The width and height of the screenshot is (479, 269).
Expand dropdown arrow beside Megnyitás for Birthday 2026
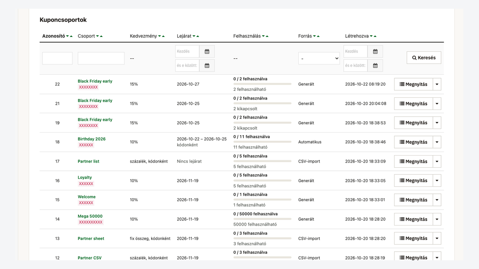pos(437,142)
